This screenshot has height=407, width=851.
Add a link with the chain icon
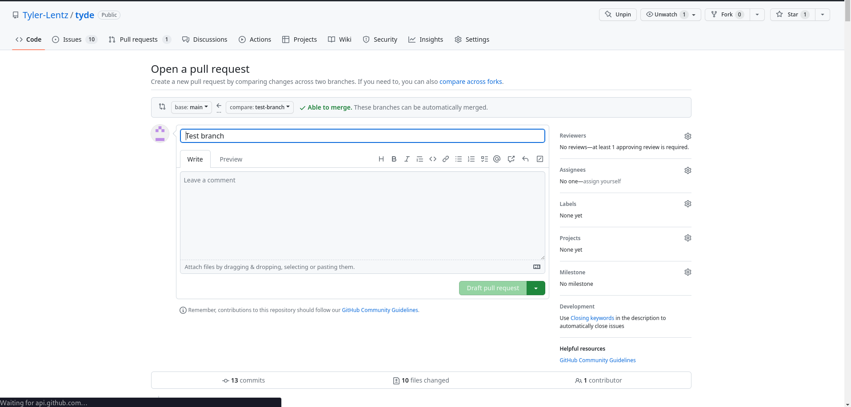coord(445,159)
